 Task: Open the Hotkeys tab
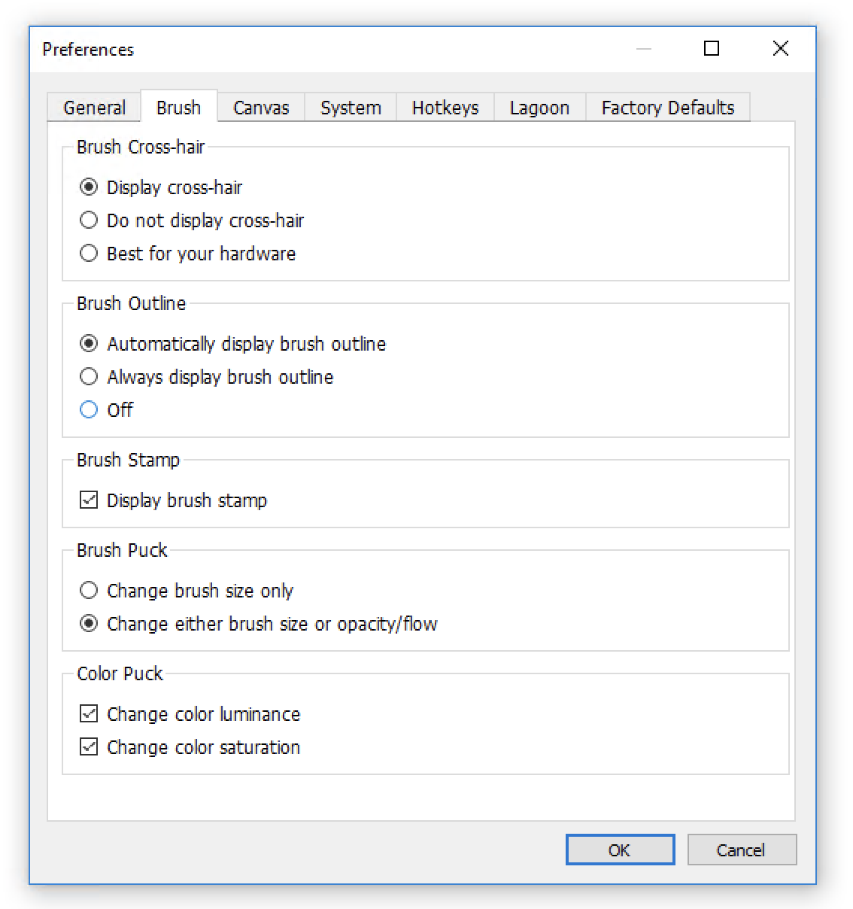coord(445,108)
